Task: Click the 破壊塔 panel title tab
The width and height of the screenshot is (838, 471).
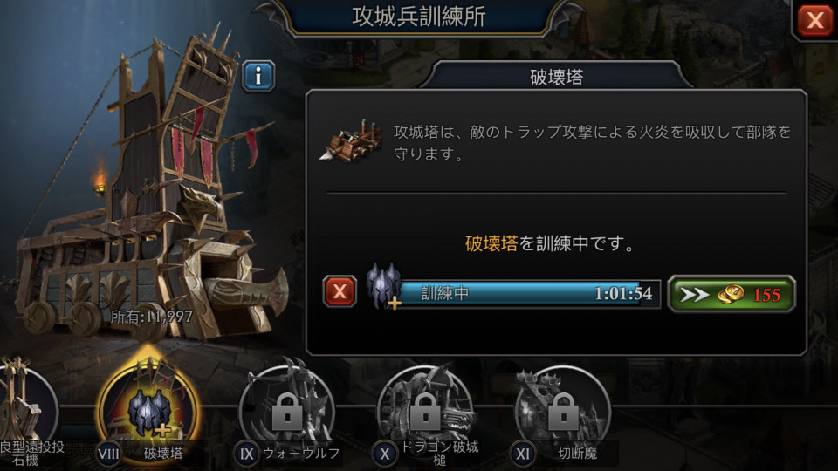Action: [556, 77]
